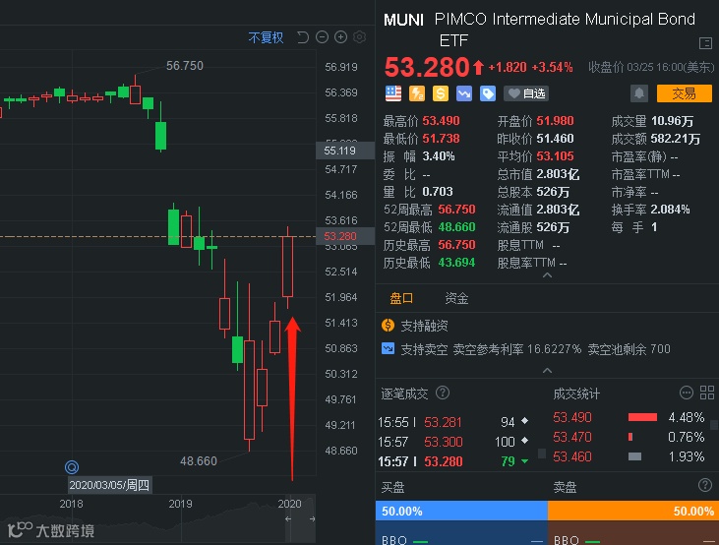Click the blue short-selling icon under price
The height and width of the screenshot is (545, 719).
point(464,93)
